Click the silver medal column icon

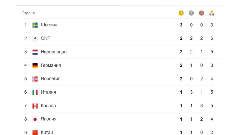(191, 13)
